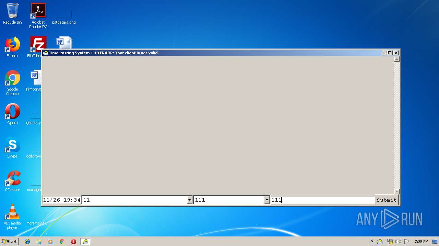Launch Google Chrome desktop shortcut
The height and width of the screenshot is (246, 439).
tap(12, 83)
